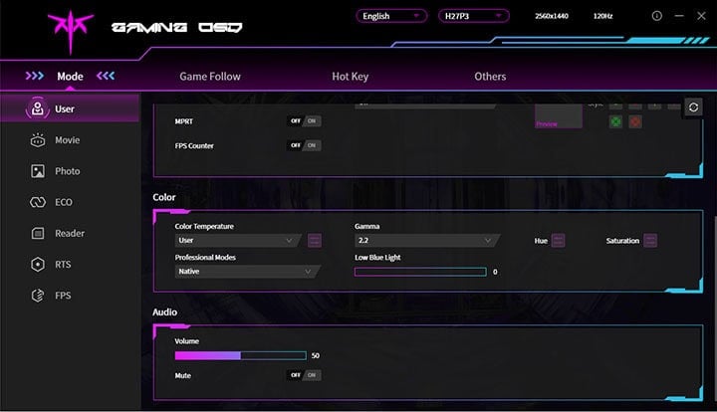Click the reset/refresh icon button
Viewport: 717px width, 412px height.
tap(693, 107)
